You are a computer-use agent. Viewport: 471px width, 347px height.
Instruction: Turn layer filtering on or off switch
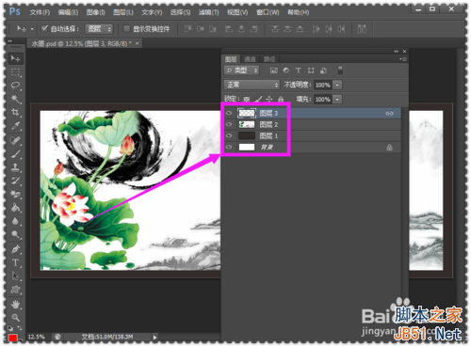340,71
